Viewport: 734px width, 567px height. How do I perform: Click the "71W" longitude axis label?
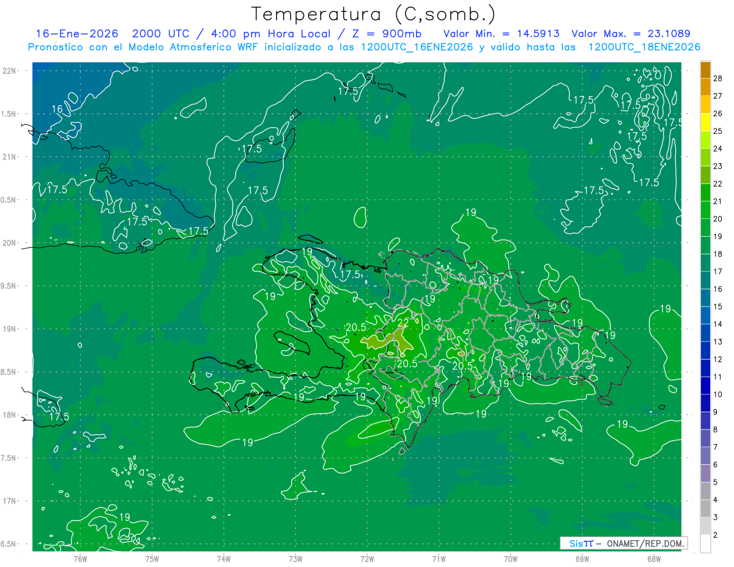(439, 558)
